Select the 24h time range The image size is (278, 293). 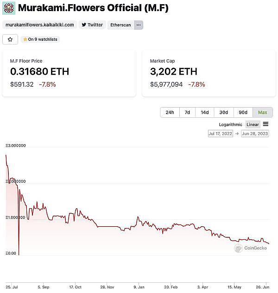[x=170, y=113]
